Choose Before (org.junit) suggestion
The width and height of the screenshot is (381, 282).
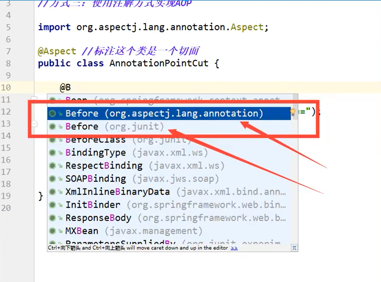point(169,127)
